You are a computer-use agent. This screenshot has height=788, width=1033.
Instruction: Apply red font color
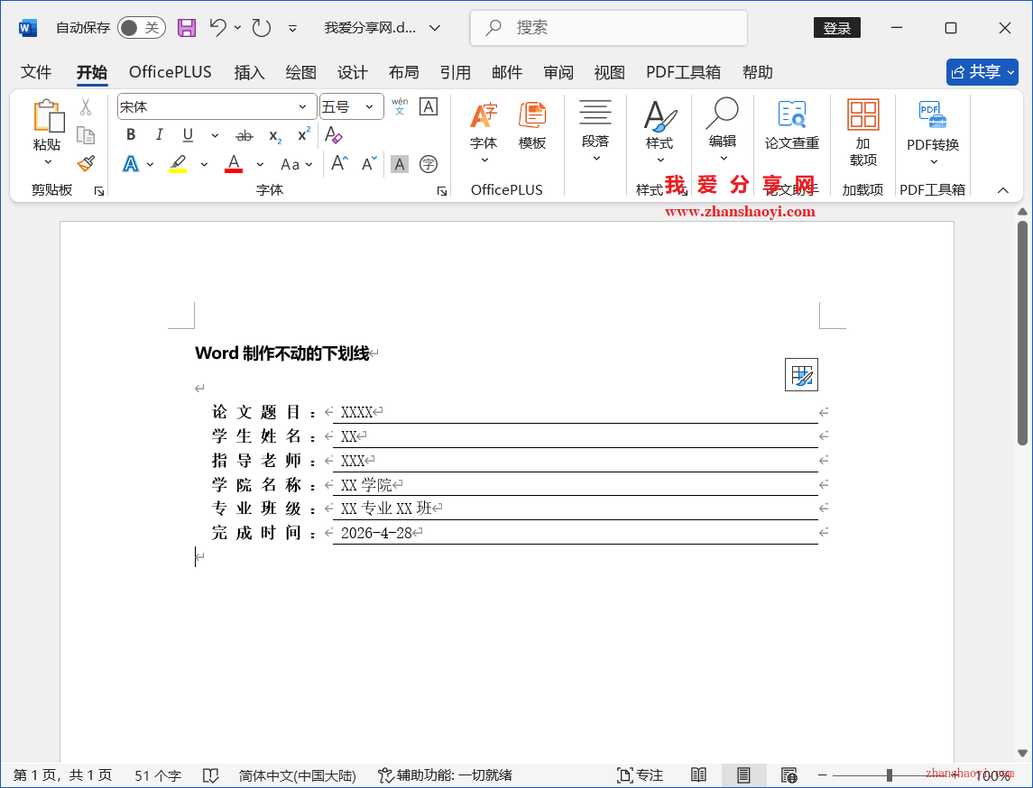[x=234, y=164]
